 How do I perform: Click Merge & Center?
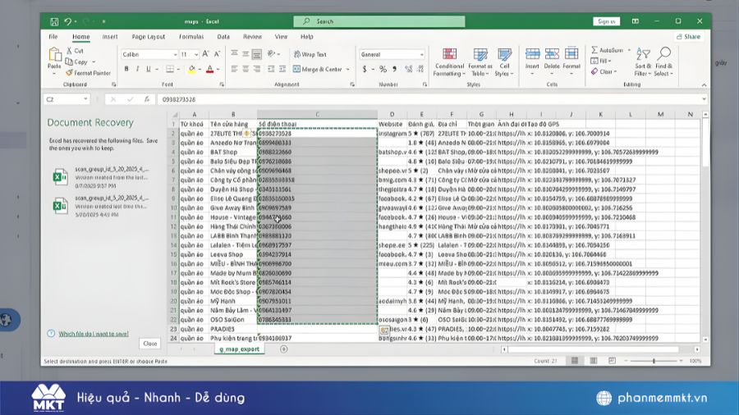(x=317, y=69)
